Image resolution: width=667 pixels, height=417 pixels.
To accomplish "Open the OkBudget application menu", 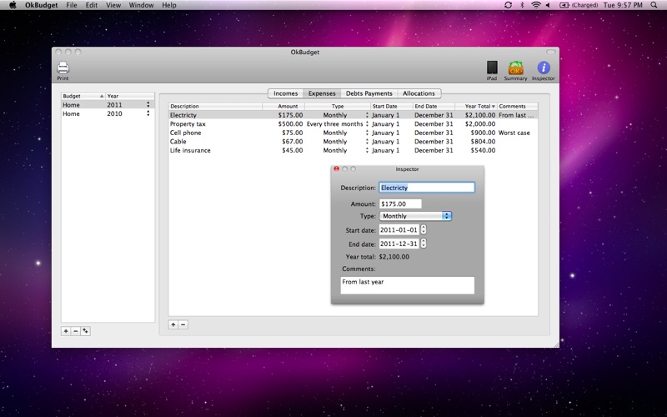I will (x=41, y=5).
